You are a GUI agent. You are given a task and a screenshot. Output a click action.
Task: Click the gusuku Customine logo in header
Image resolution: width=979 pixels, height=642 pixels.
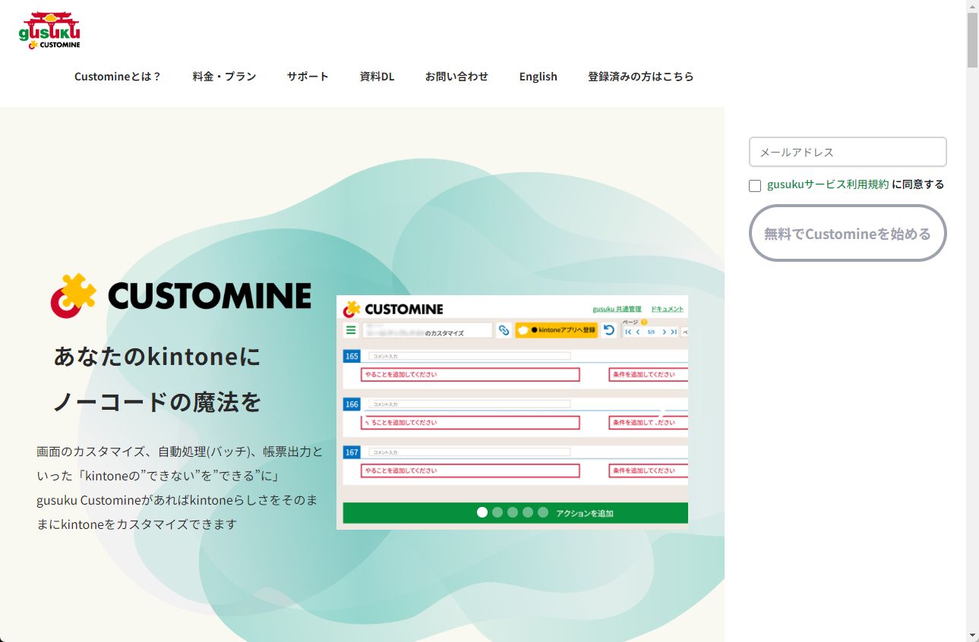[x=49, y=30]
